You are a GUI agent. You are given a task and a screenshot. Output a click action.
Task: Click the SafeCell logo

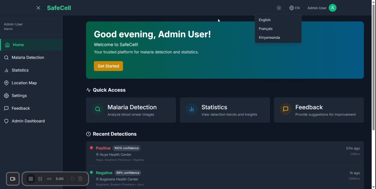59,8
